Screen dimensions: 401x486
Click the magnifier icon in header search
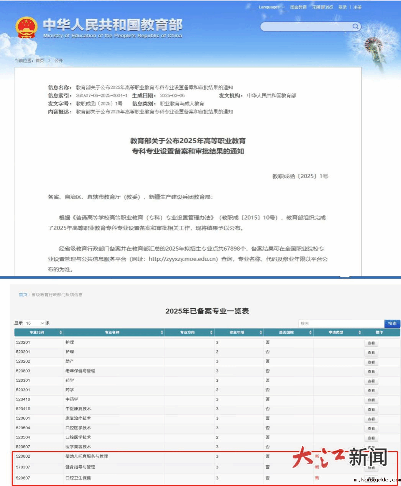pyautogui.click(x=355, y=26)
